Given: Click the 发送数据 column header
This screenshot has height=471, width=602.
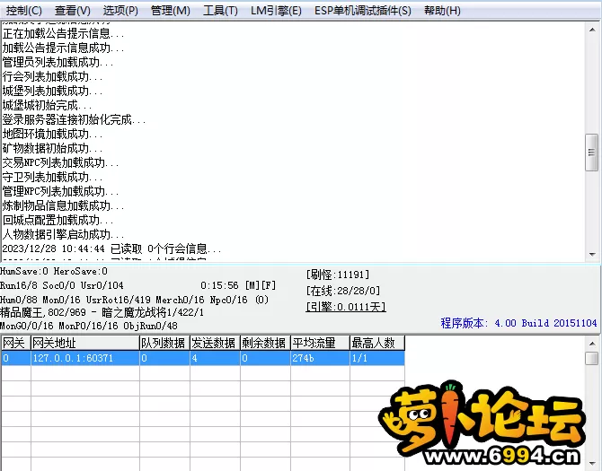Looking at the screenshot, I should [215, 343].
